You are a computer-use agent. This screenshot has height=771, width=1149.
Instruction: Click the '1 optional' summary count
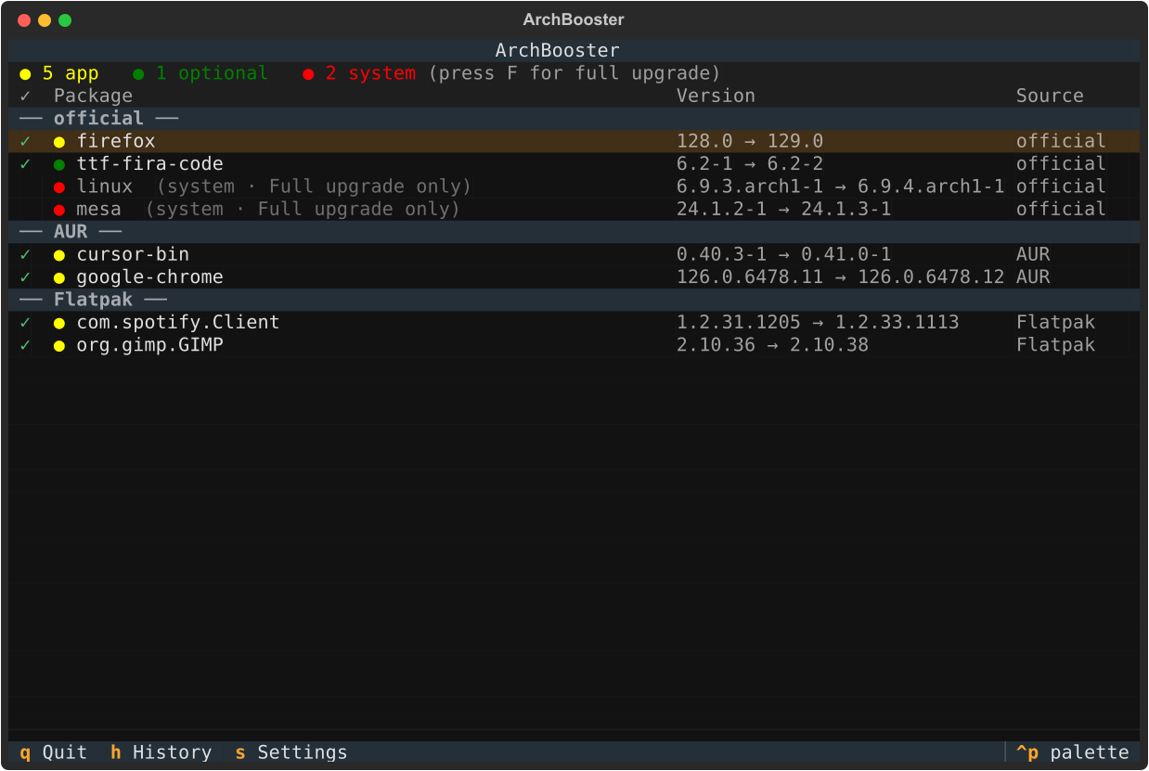(212, 73)
